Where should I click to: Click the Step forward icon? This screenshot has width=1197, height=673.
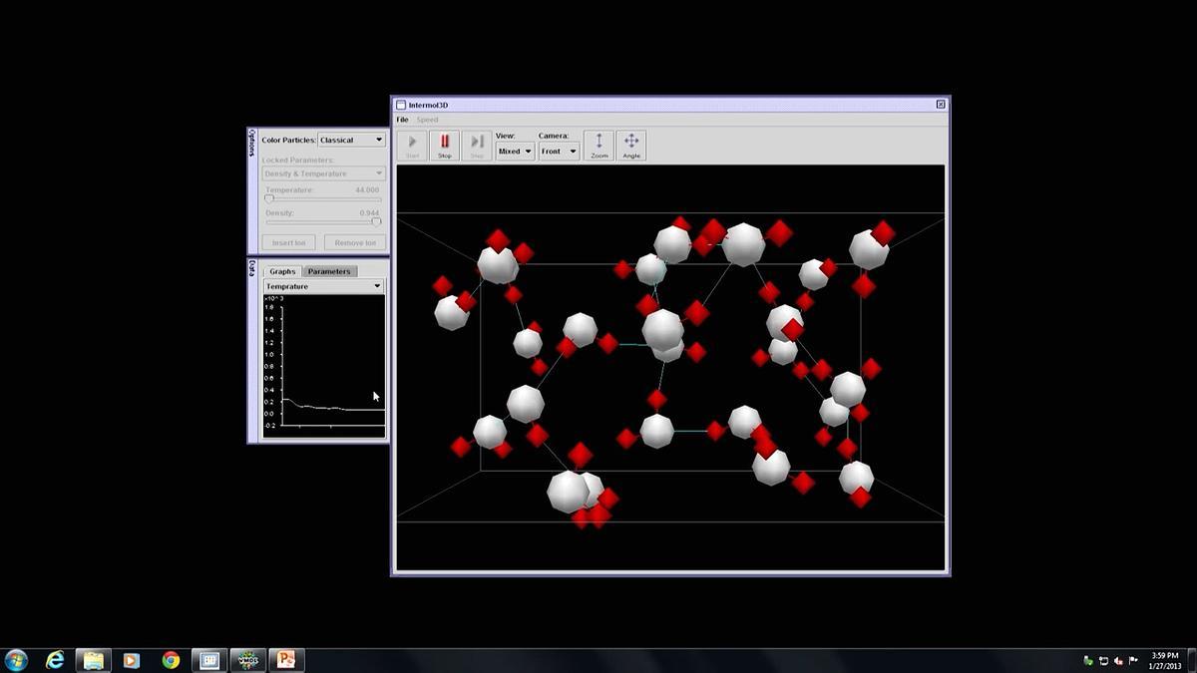coord(477,145)
